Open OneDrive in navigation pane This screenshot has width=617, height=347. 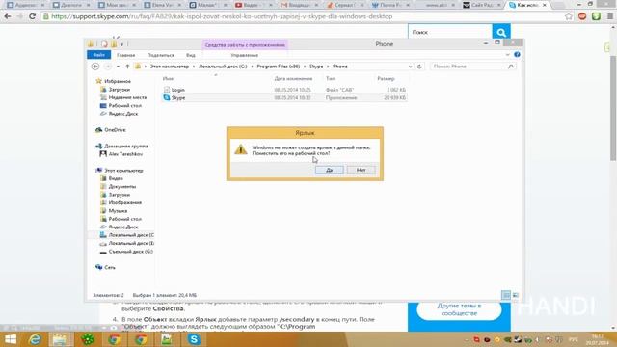(x=115, y=130)
